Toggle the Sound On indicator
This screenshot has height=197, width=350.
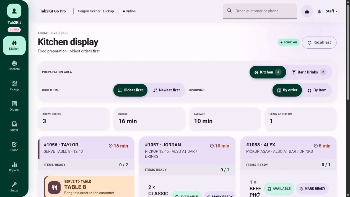click(x=289, y=42)
